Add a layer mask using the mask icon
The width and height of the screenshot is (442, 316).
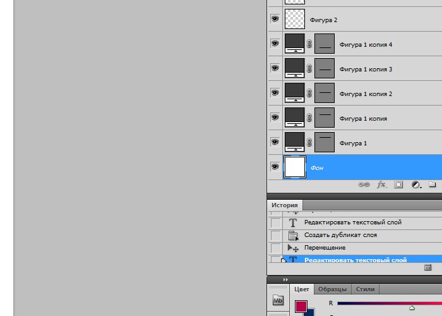399,185
